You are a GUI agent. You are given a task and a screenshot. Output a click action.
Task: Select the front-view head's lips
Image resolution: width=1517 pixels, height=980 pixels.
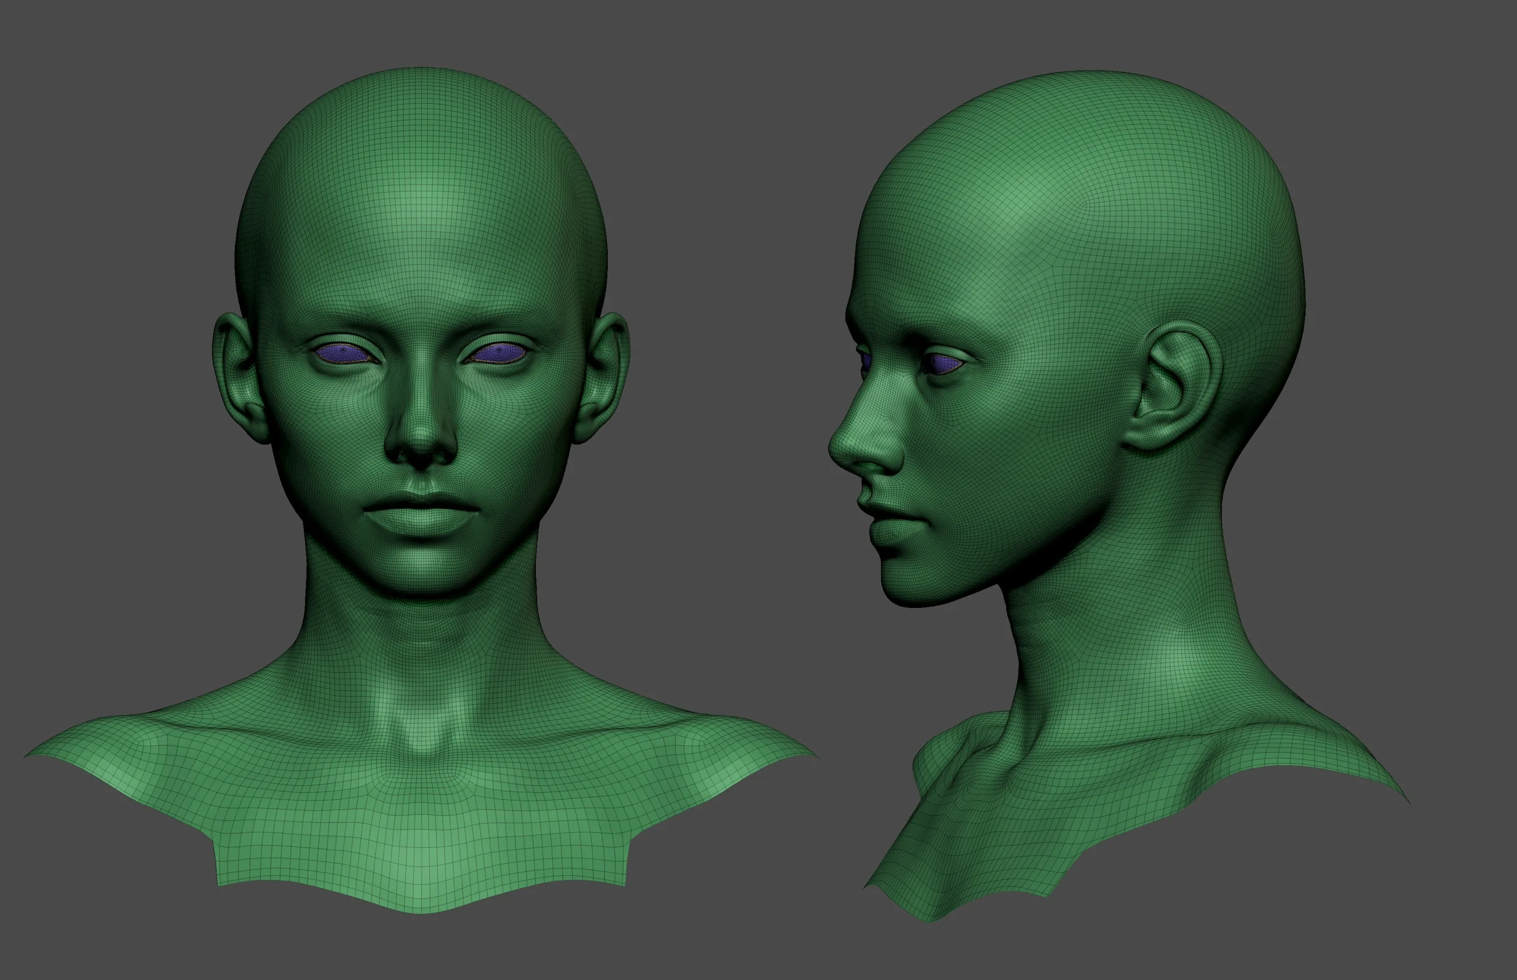coord(421,515)
